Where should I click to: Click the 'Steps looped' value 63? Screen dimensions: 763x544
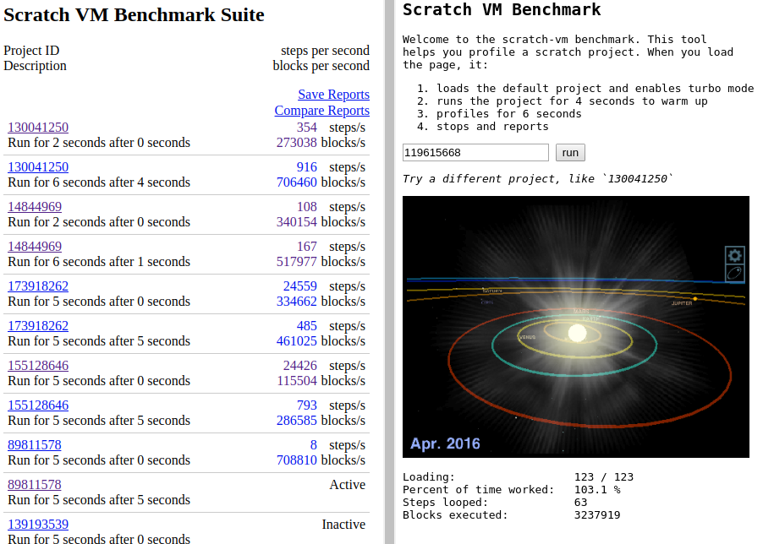580,503
